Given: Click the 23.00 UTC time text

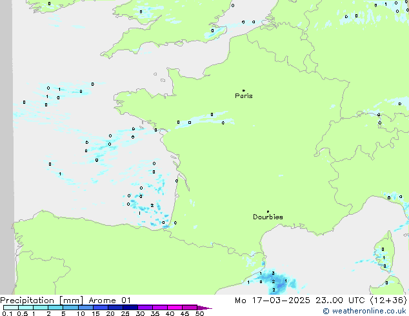Looking at the screenshot, I should pyautogui.click(x=340, y=301).
